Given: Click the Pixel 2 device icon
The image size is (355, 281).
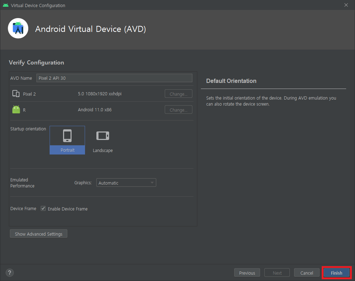Looking at the screenshot, I should coord(16,94).
